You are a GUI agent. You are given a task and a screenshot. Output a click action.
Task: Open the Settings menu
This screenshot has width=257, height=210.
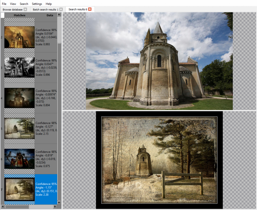point(37,4)
